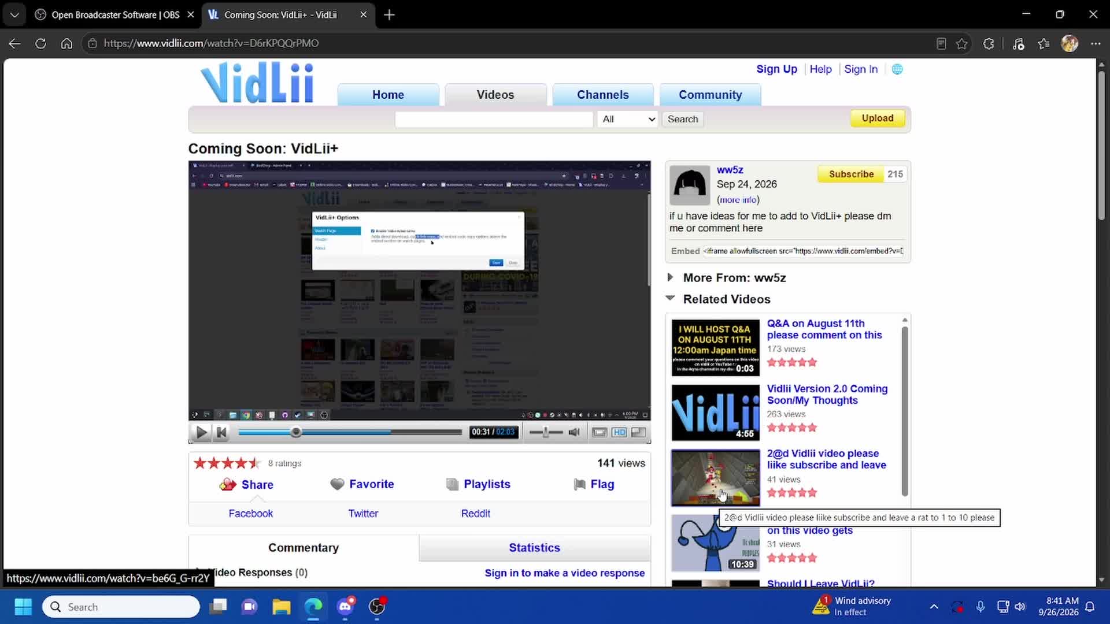Viewport: 1110px width, 624px height.
Task: Flag this video
Action: click(x=594, y=484)
